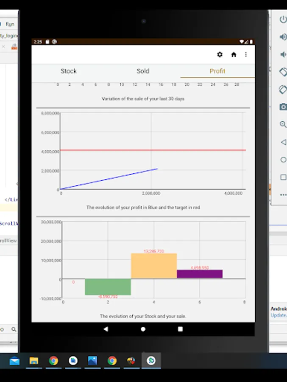This screenshot has width=287, height=382.
Task: Click emulator sidebar back triangle
Action: [x=283, y=142]
